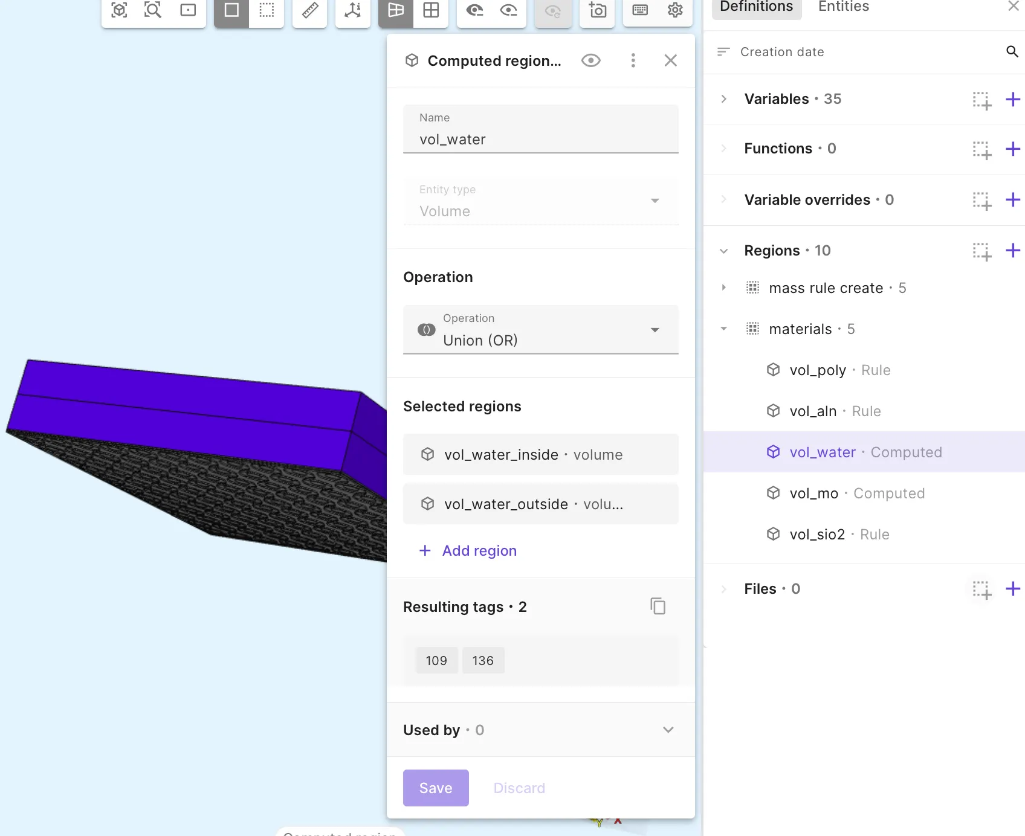Open the computed region more options menu
Image resolution: width=1025 pixels, height=836 pixels.
point(633,60)
